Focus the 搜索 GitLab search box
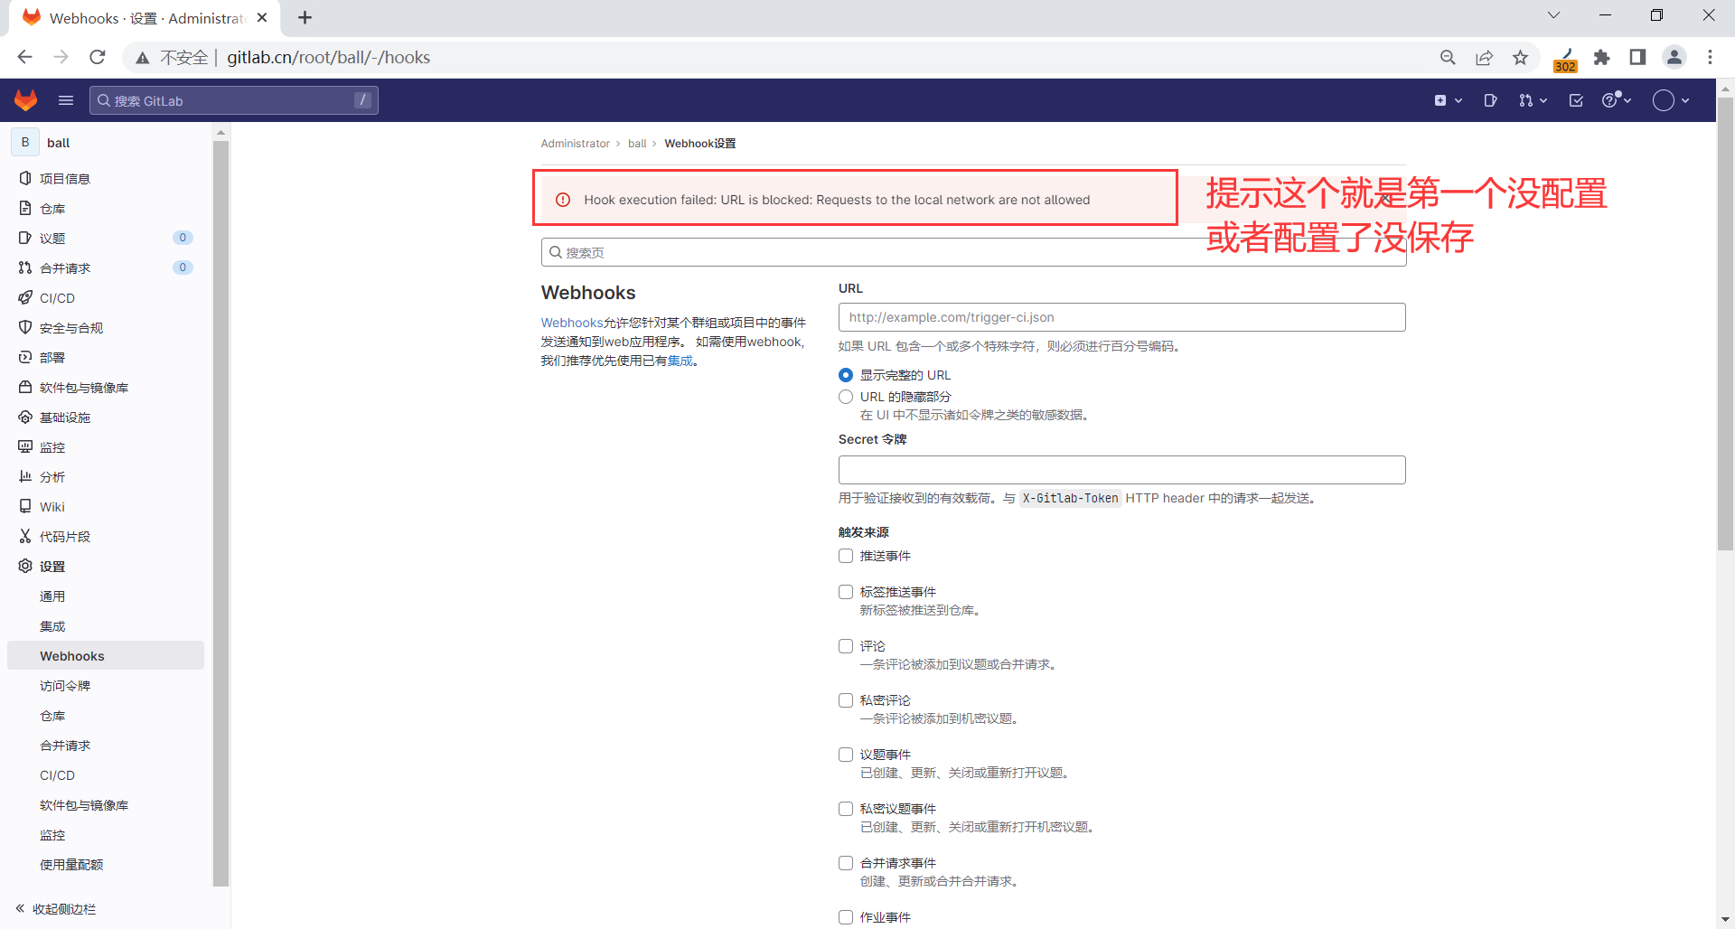This screenshot has height=929, width=1735. pos(234,100)
